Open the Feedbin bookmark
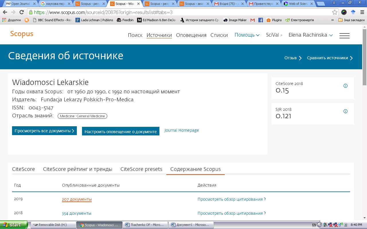Image resolution: width=367 pixels, height=229 pixels. (125, 20)
